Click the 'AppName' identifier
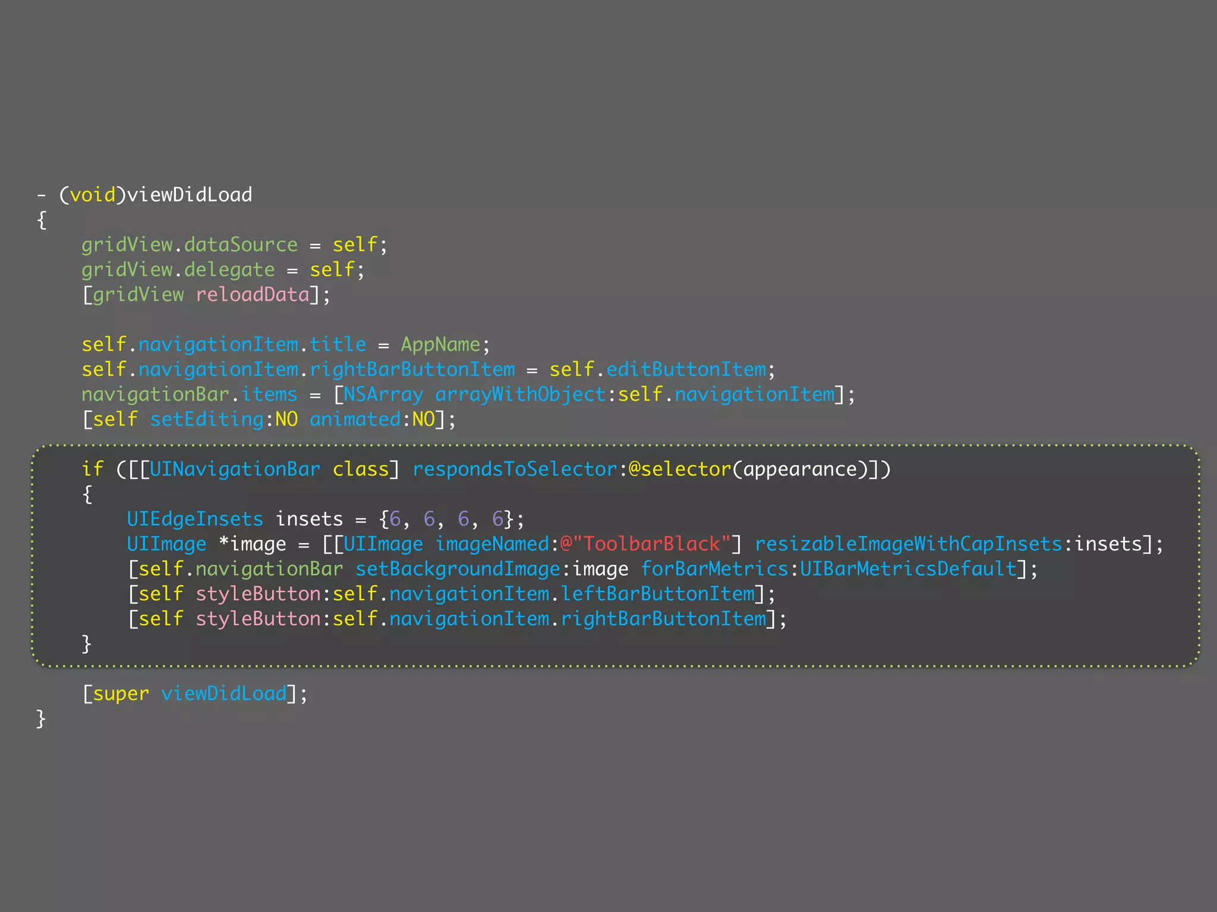The width and height of the screenshot is (1217, 912). pyautogui.click(x=440, y=344)
